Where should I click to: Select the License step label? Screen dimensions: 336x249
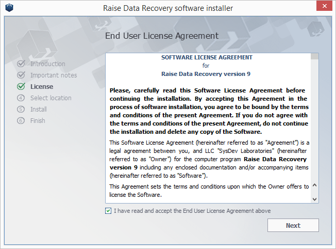(42, 87)
